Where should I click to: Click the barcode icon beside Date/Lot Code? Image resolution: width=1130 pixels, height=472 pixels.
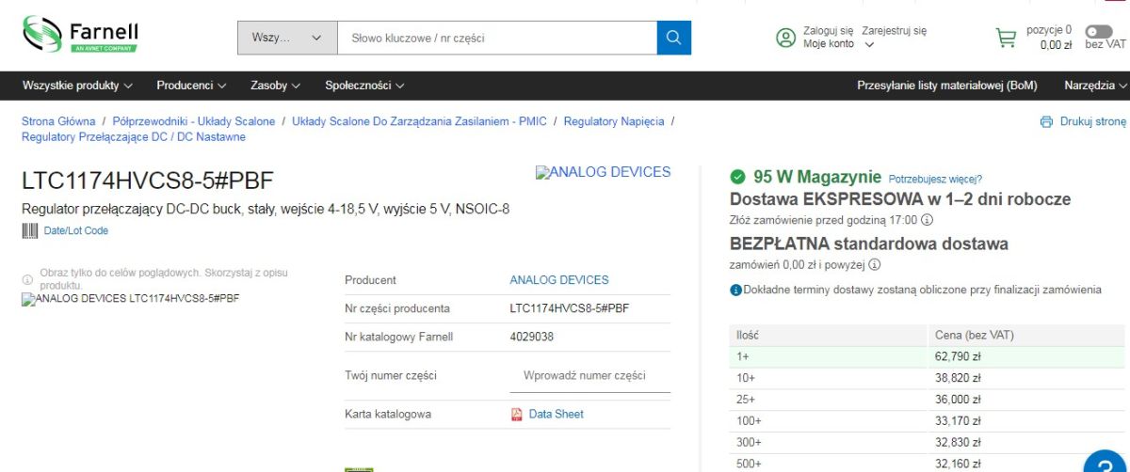[x=29, y=230]
